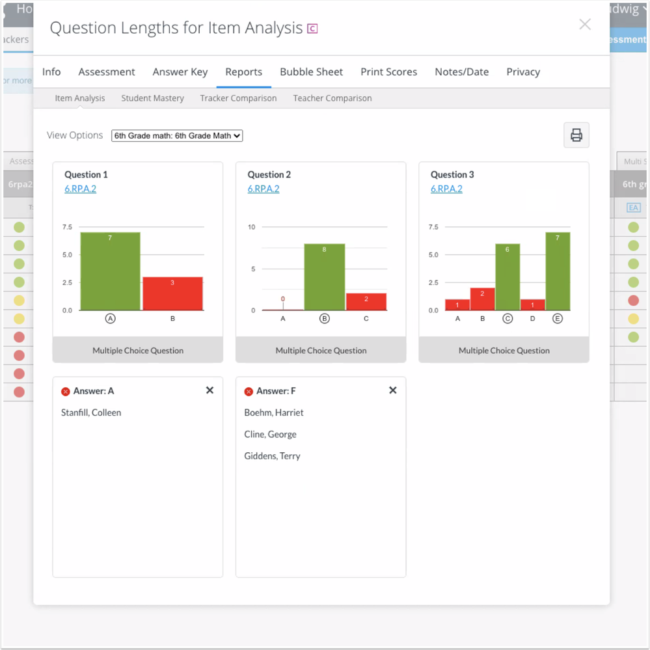Go to the Answer Key tab

[180, 72]
